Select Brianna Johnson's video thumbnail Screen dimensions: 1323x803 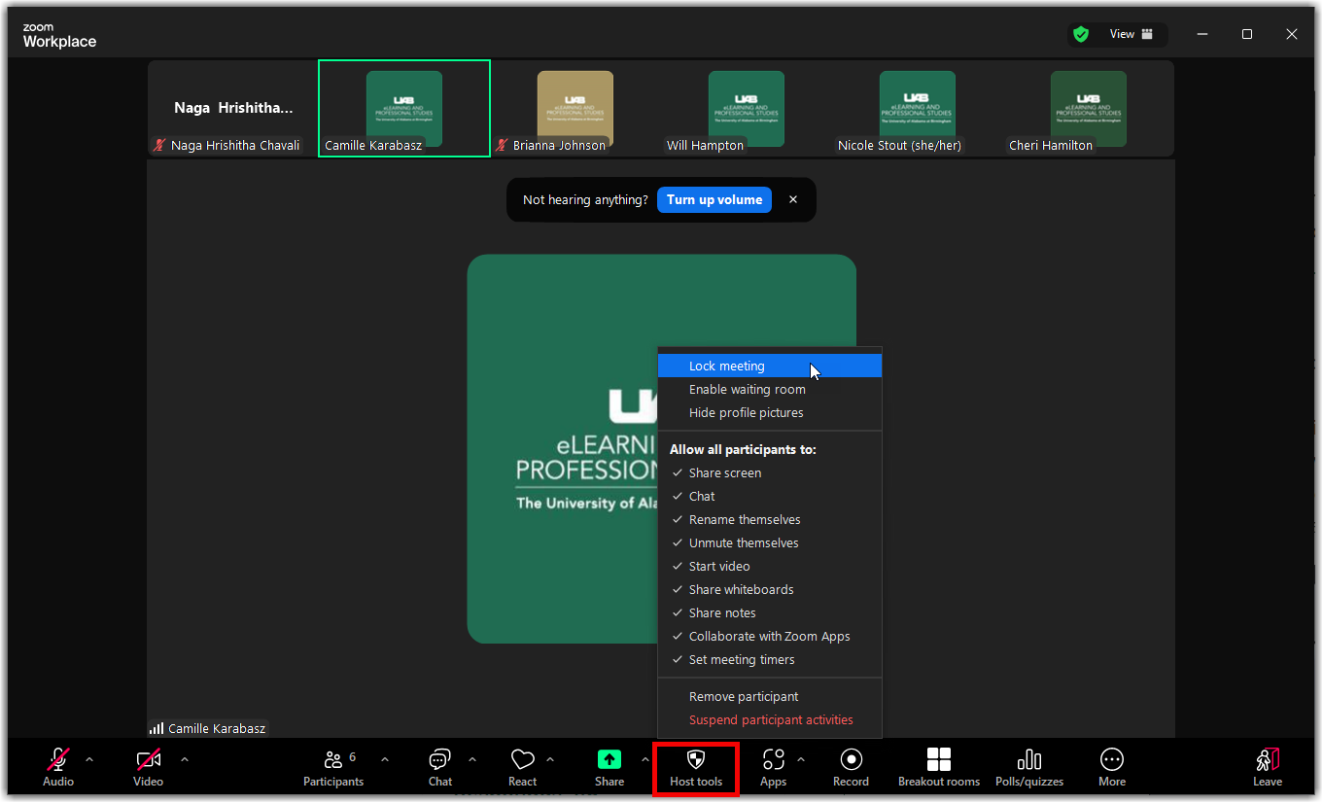point(575,108)
